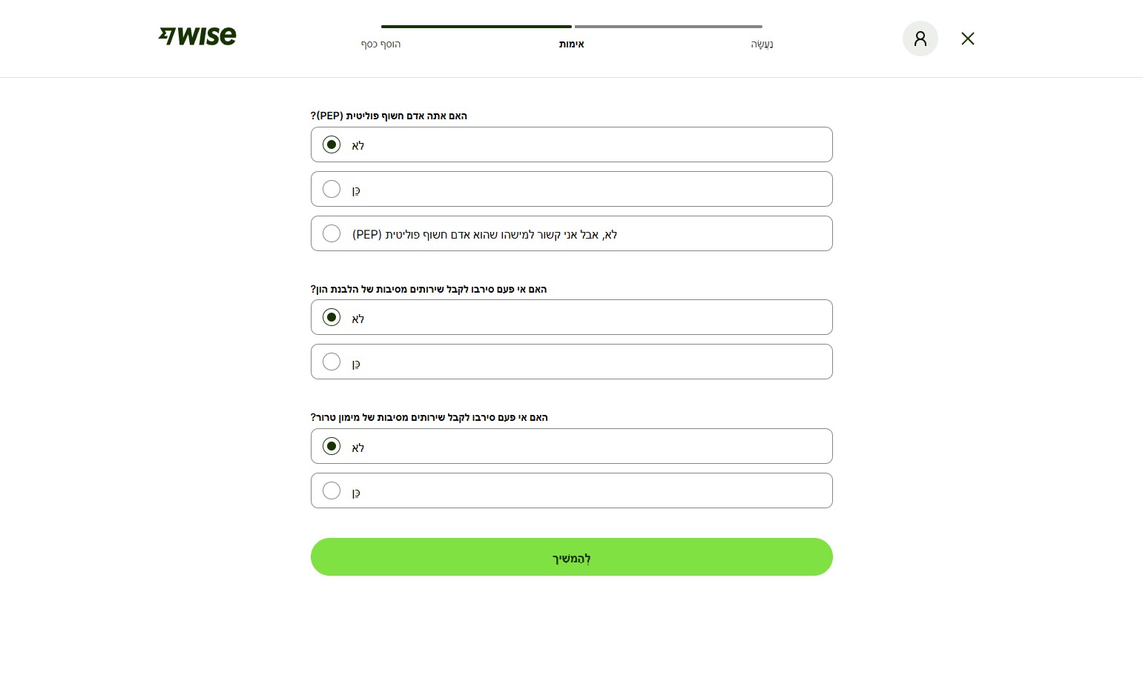Select "לא" for the money laundering (הלבנת הון) question
1143x675 pixels.
coord(332,317)
